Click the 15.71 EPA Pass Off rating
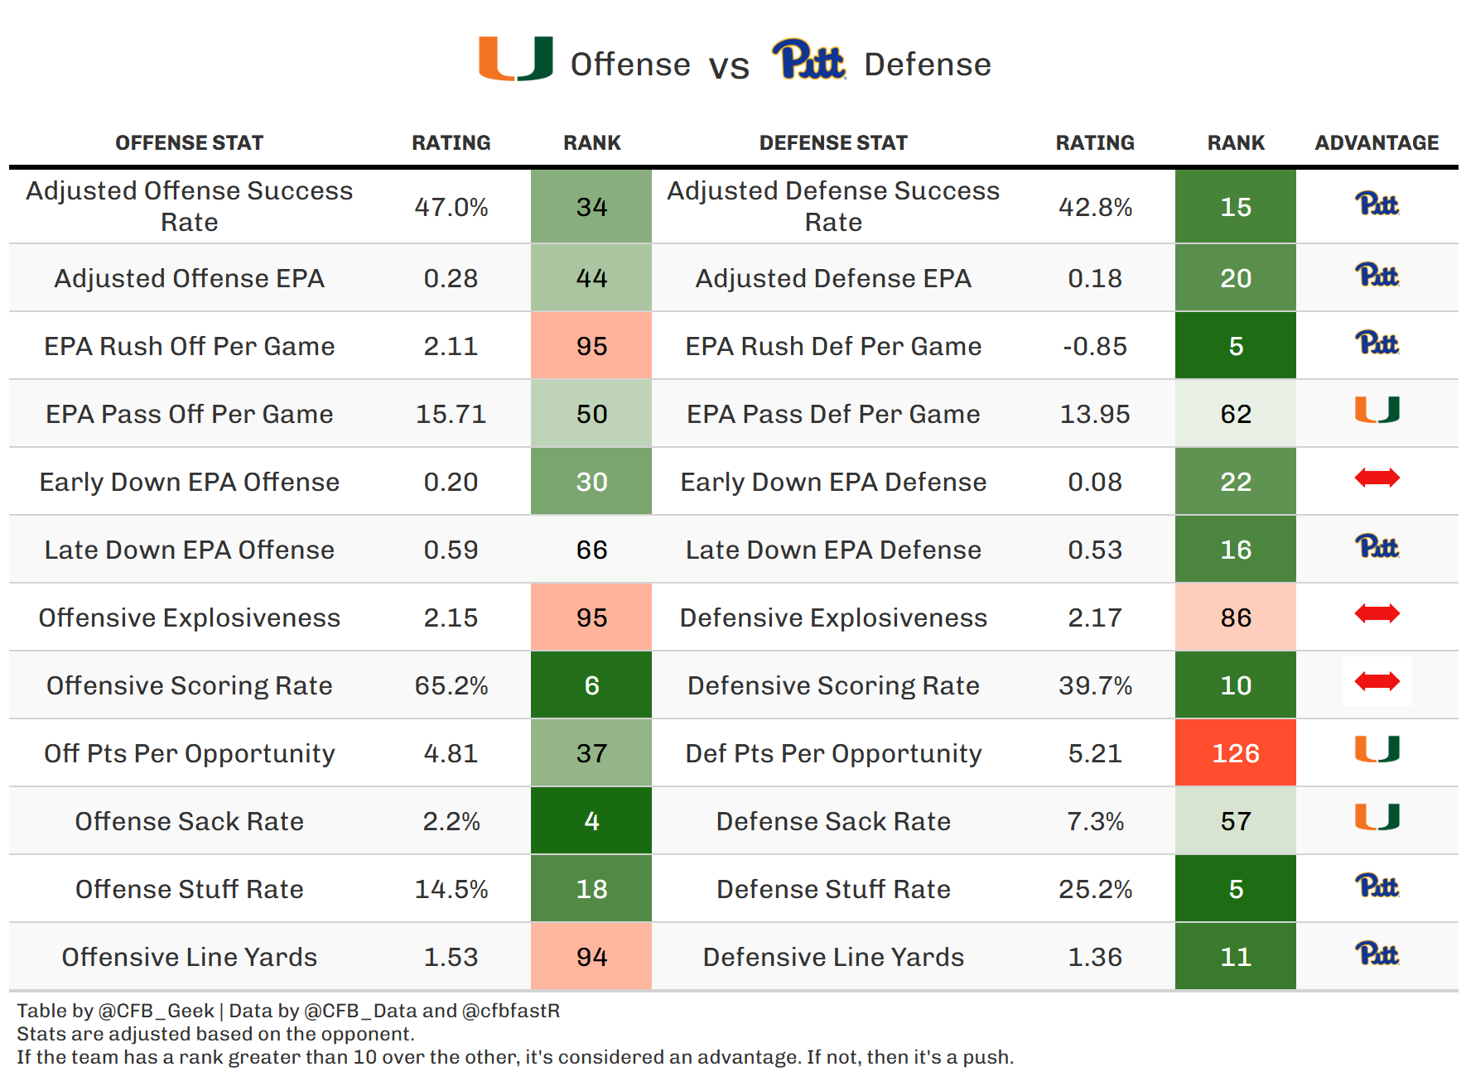Viewport: 1466px width, 1086px height. (451, 414)
